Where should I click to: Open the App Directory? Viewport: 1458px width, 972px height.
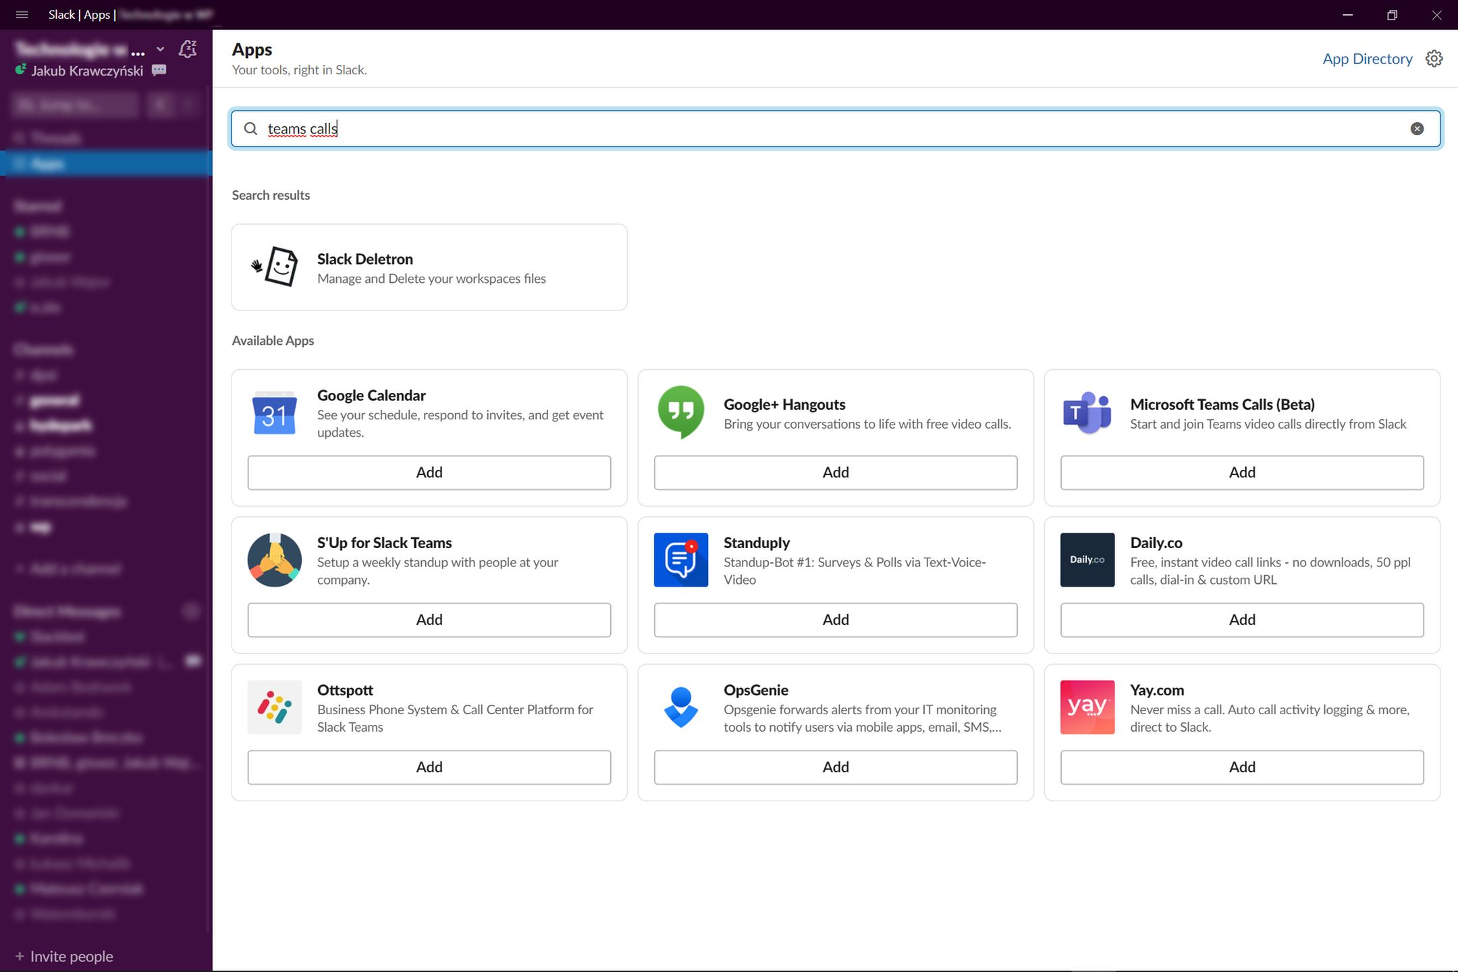point(1368,59)
